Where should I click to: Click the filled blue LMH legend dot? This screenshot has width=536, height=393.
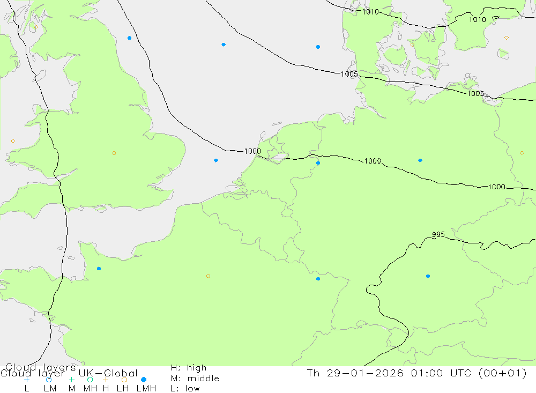click(x=144, y=380)
